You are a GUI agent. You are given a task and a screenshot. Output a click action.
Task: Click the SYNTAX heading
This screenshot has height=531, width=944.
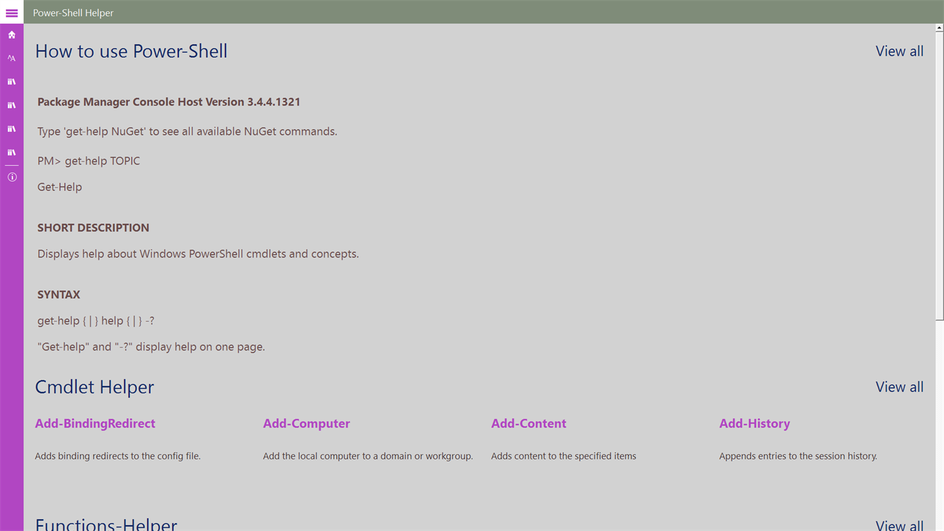(x=58, y=294)
